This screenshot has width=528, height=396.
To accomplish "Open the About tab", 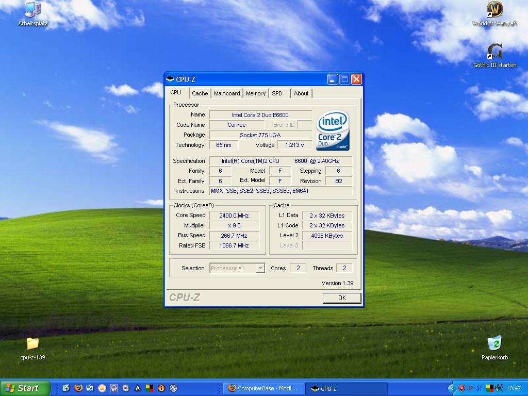I will pyautogui.click(x=301, y=93).
